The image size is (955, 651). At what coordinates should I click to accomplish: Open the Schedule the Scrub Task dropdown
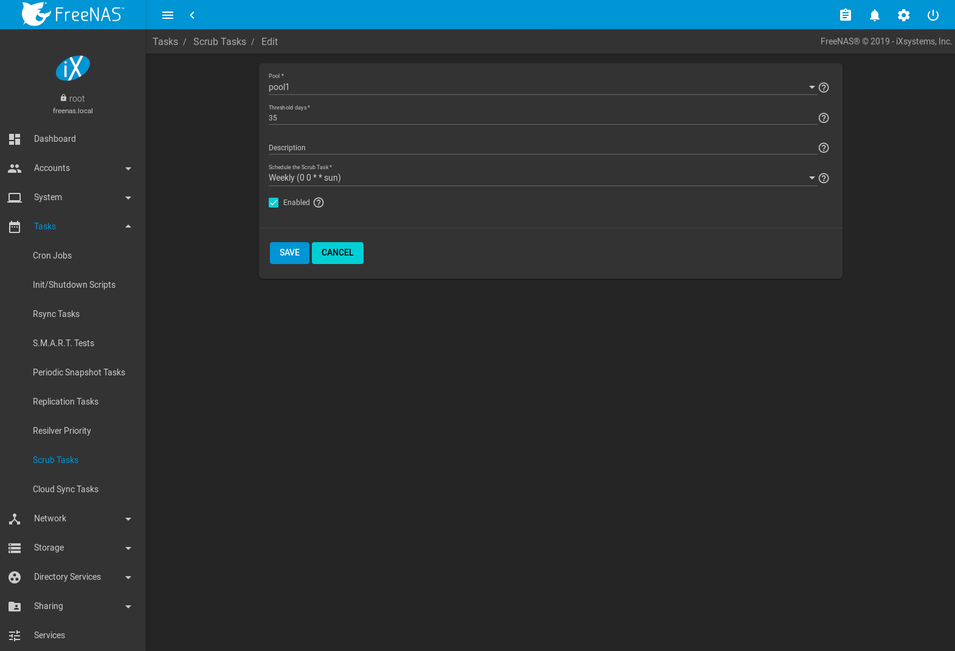(x=543, y=178)
